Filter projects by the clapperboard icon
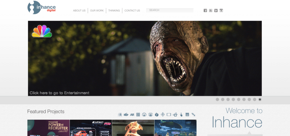 point(187,115)
